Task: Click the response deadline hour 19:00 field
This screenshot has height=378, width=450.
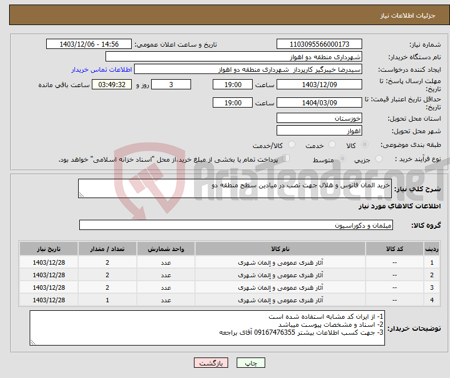Action: pos(233,84)
